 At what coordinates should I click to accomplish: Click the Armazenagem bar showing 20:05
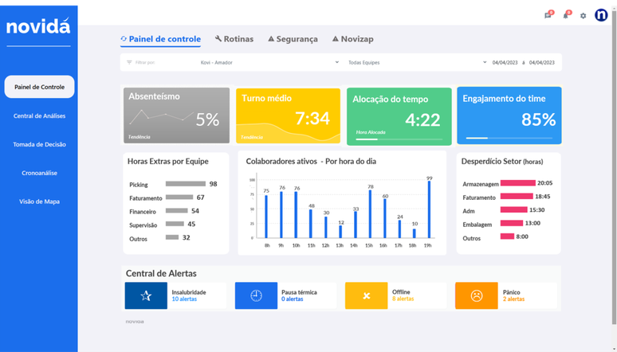click(x=518, y=183)
